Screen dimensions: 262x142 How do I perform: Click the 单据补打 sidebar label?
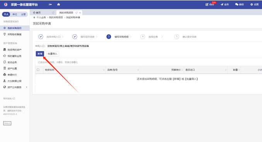12,75
